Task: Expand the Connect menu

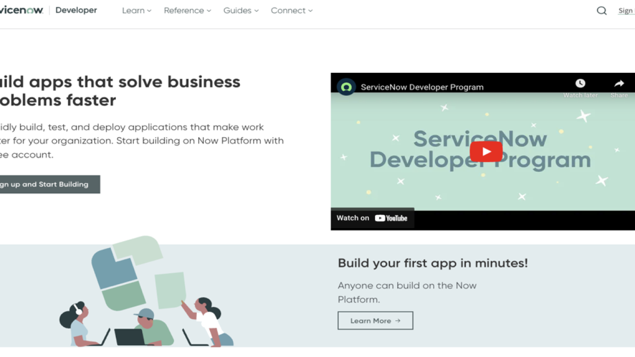Action: 292,11
